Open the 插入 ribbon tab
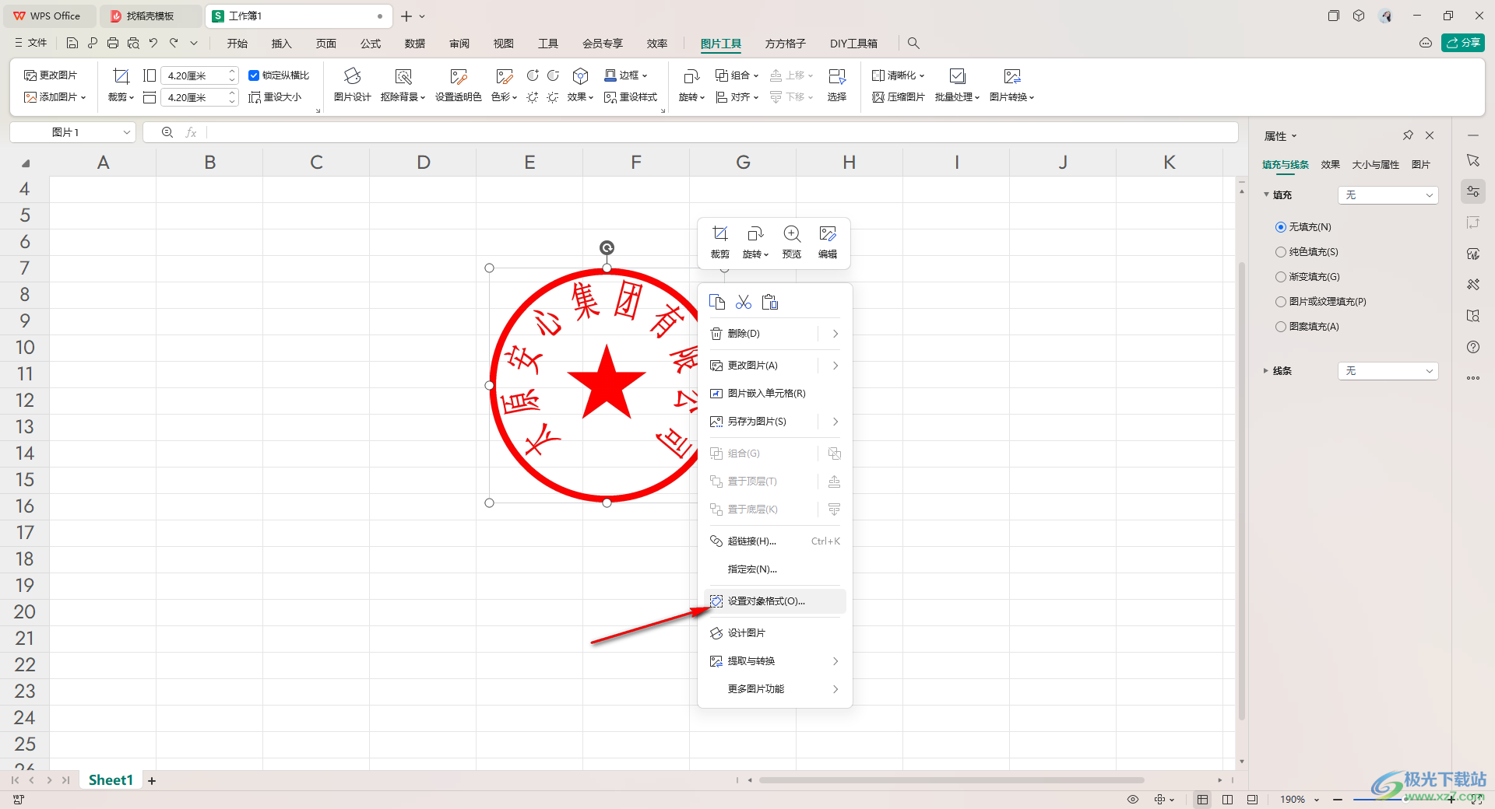The image size is (1495, 809). (x=281, y=44)
